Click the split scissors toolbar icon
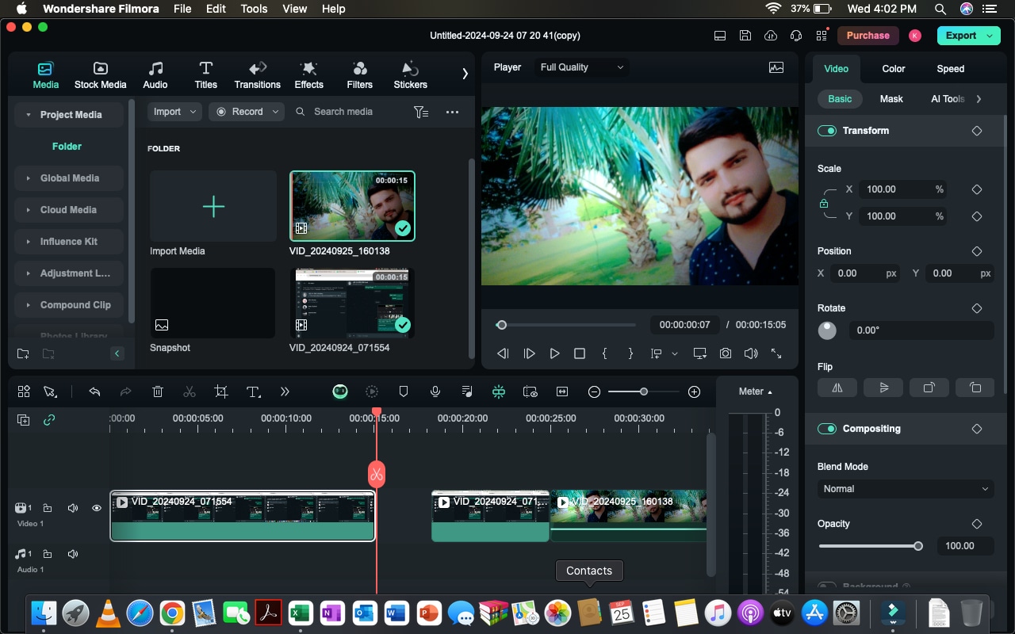Image resolution: width=1015 pixels, height=634 pixels. pyautogui.click(x=189, y=391)
